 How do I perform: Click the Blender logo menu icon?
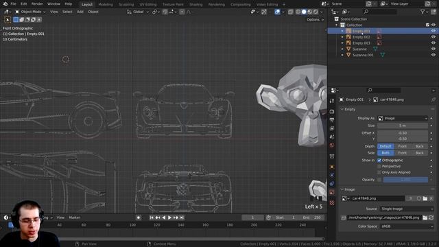click(x=5, y=4)
